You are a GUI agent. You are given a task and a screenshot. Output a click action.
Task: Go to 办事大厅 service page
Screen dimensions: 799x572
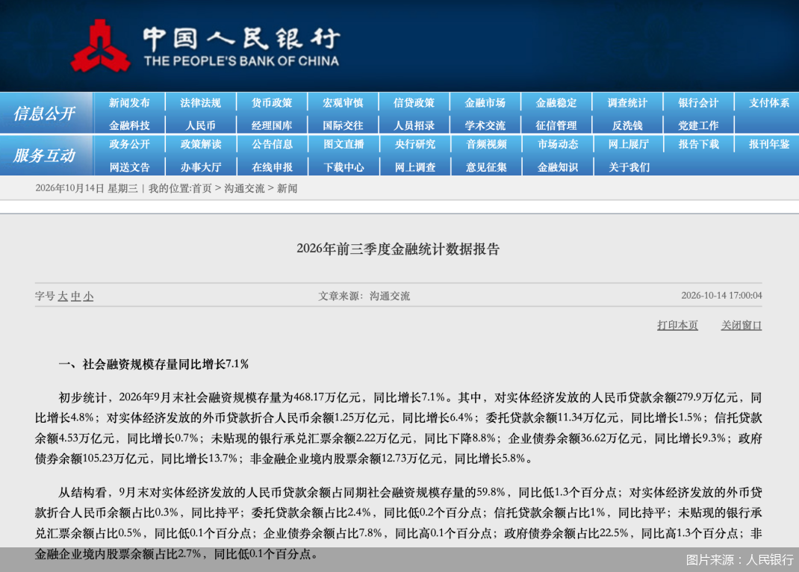(x=201, y=167)
